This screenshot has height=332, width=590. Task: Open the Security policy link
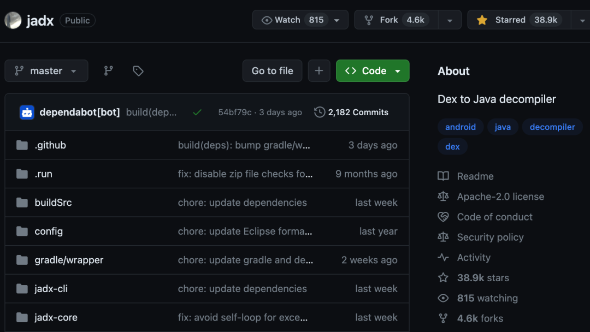pyautogui.click(x=490, y=237)
